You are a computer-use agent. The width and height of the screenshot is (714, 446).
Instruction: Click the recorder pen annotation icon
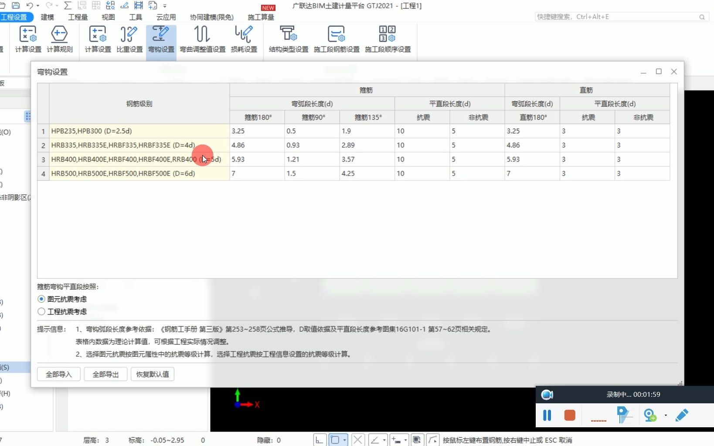click(x=682, y=415)
